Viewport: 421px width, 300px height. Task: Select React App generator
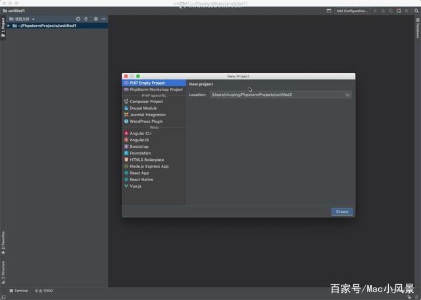pos(154,173)
